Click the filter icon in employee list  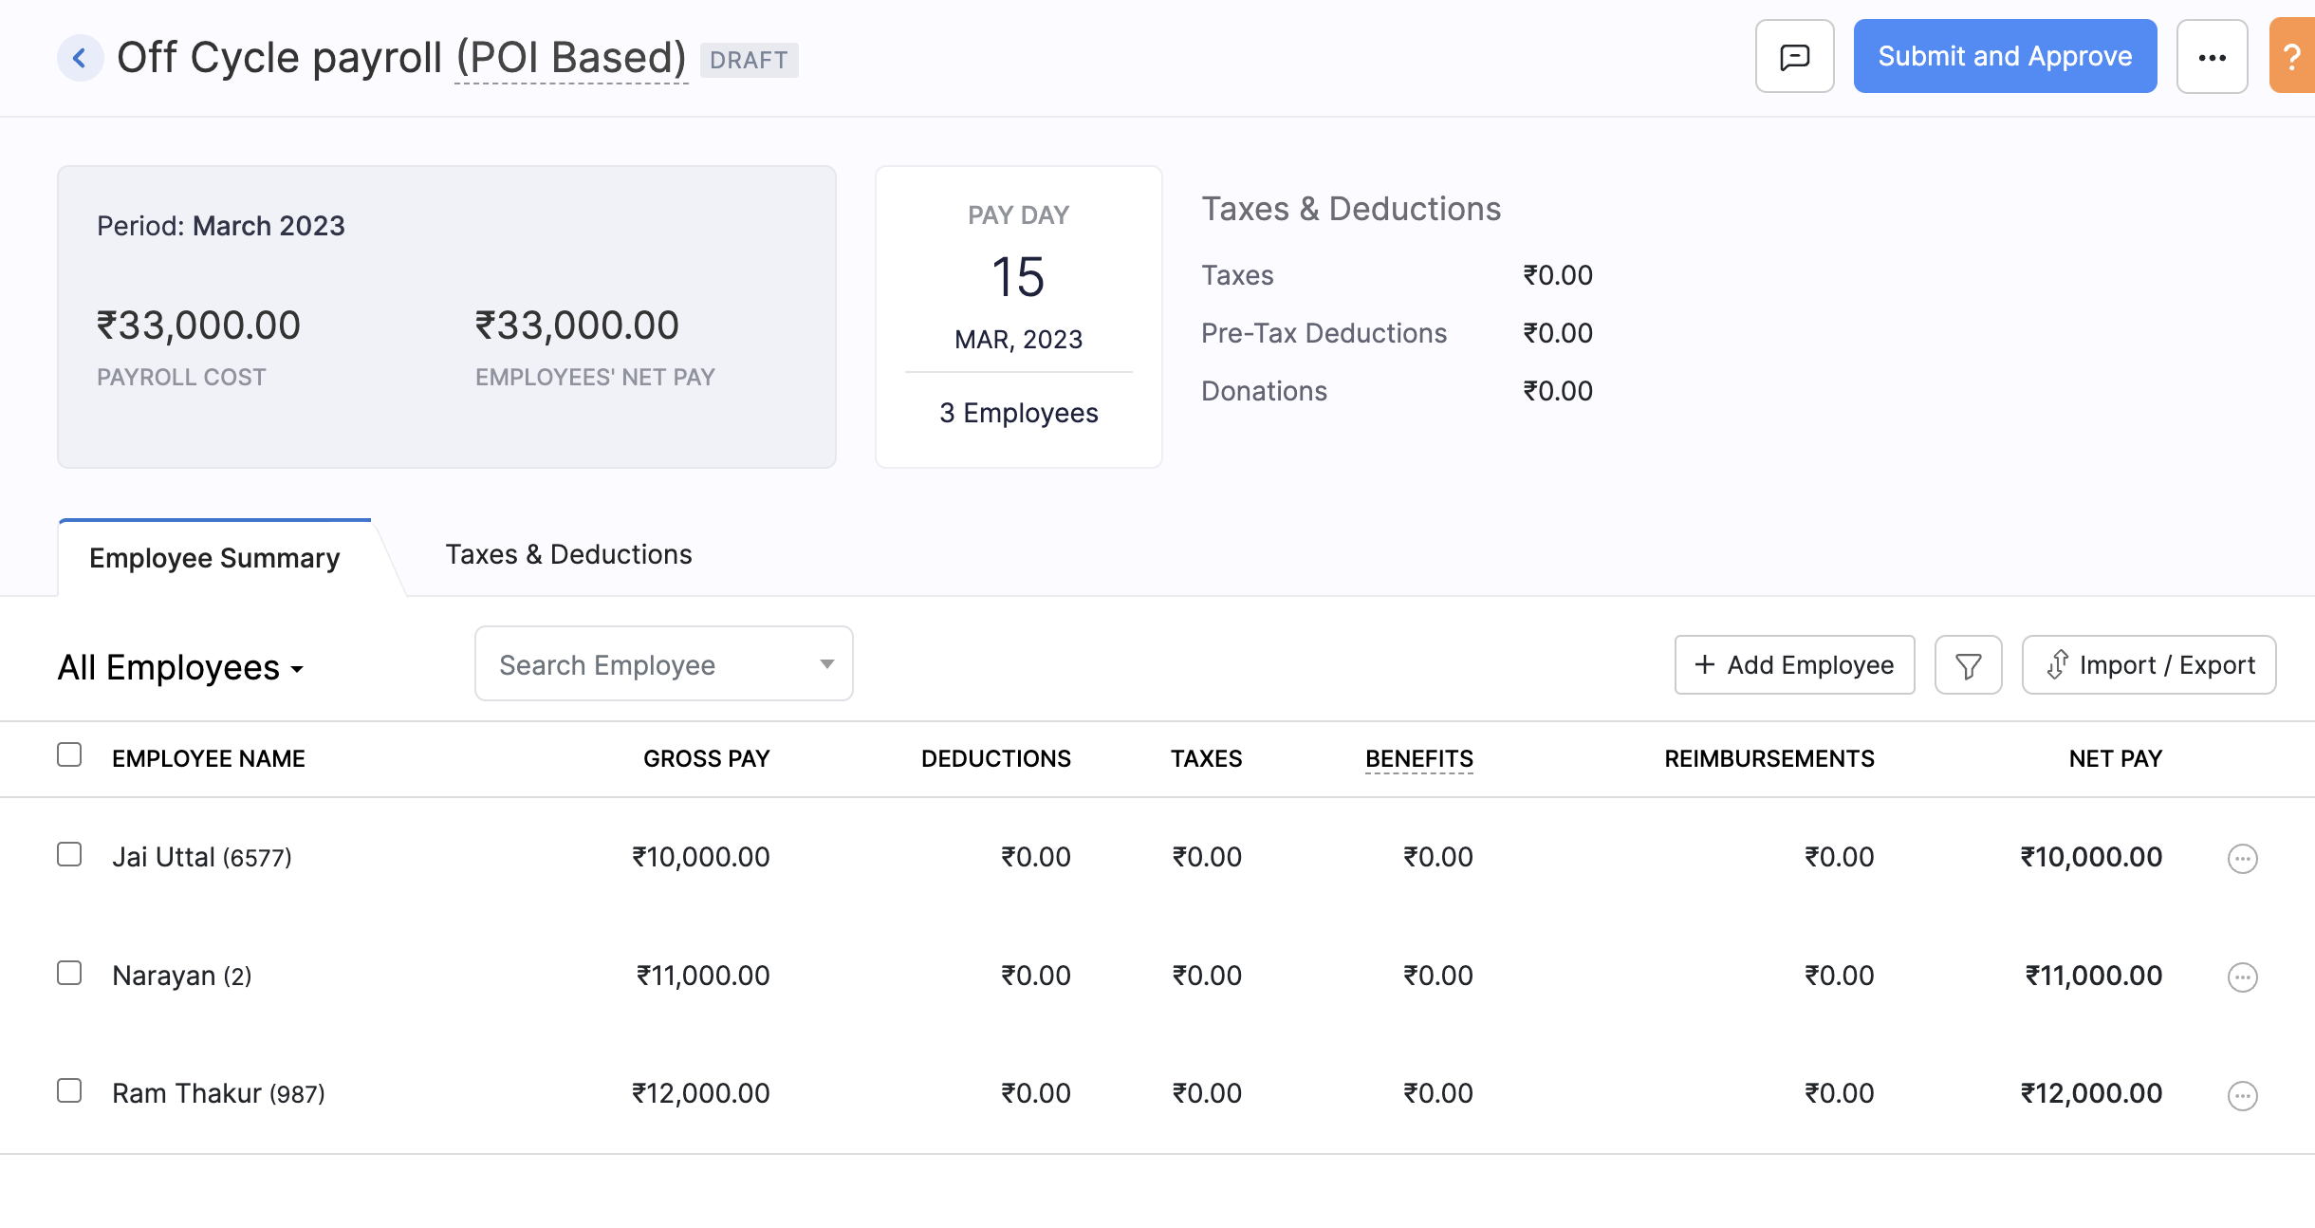[x=1971, y=664]
